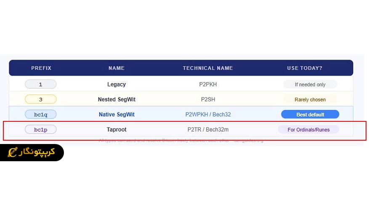Click the 'For Ordinals/Runes' purple tag
The image size is (369, 207).
pos(308,129)
